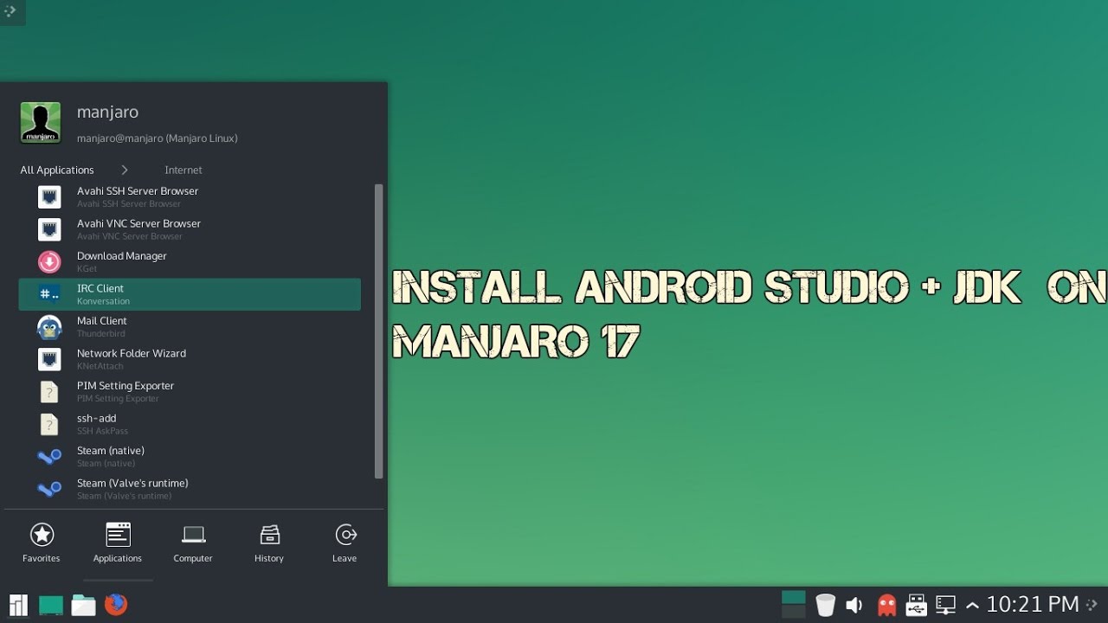Launch Network Folder Wizard icon
This screenshot has height=623, width=1108.
49,359
